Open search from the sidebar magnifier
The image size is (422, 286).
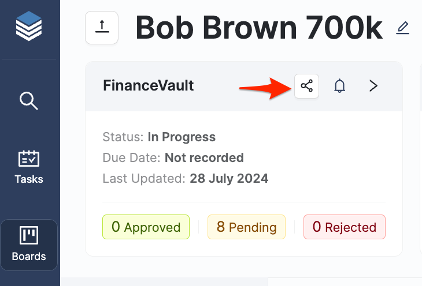point(29,100)
